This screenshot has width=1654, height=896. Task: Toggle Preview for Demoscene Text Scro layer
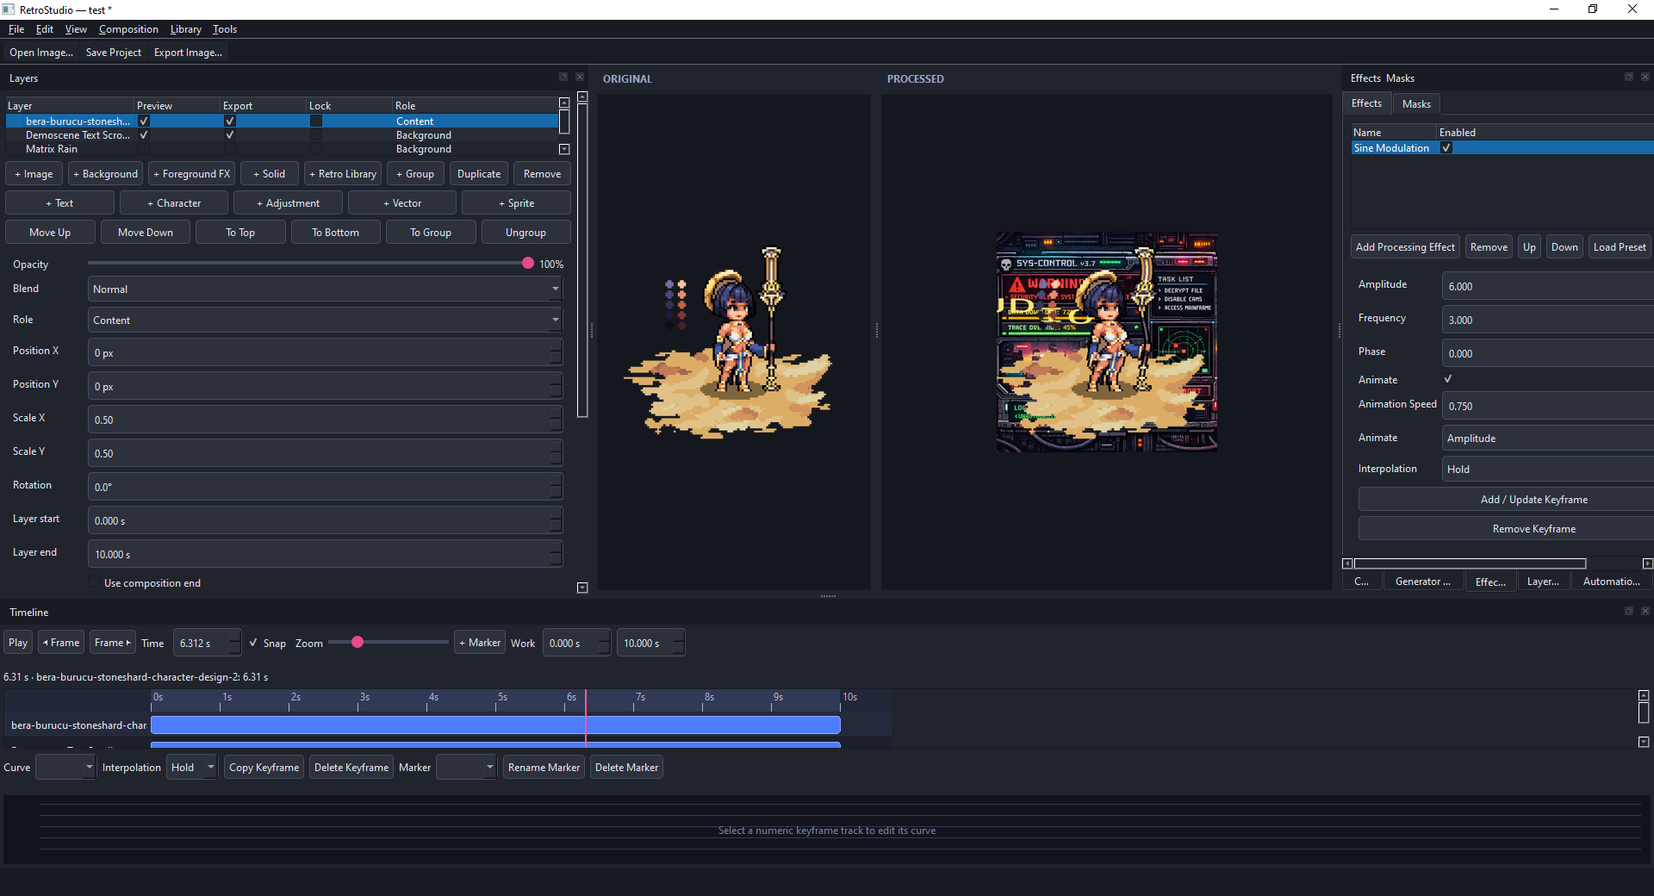[x=144, y=135]
